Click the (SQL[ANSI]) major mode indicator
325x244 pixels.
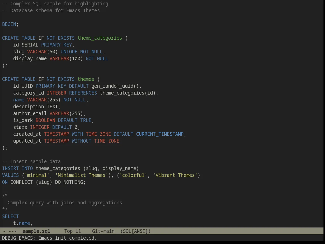pyautogui.click(x=135, y=231)
